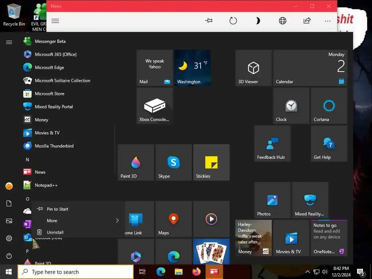
Task: Open the Maps tile
Action: [x=174, y=219]
